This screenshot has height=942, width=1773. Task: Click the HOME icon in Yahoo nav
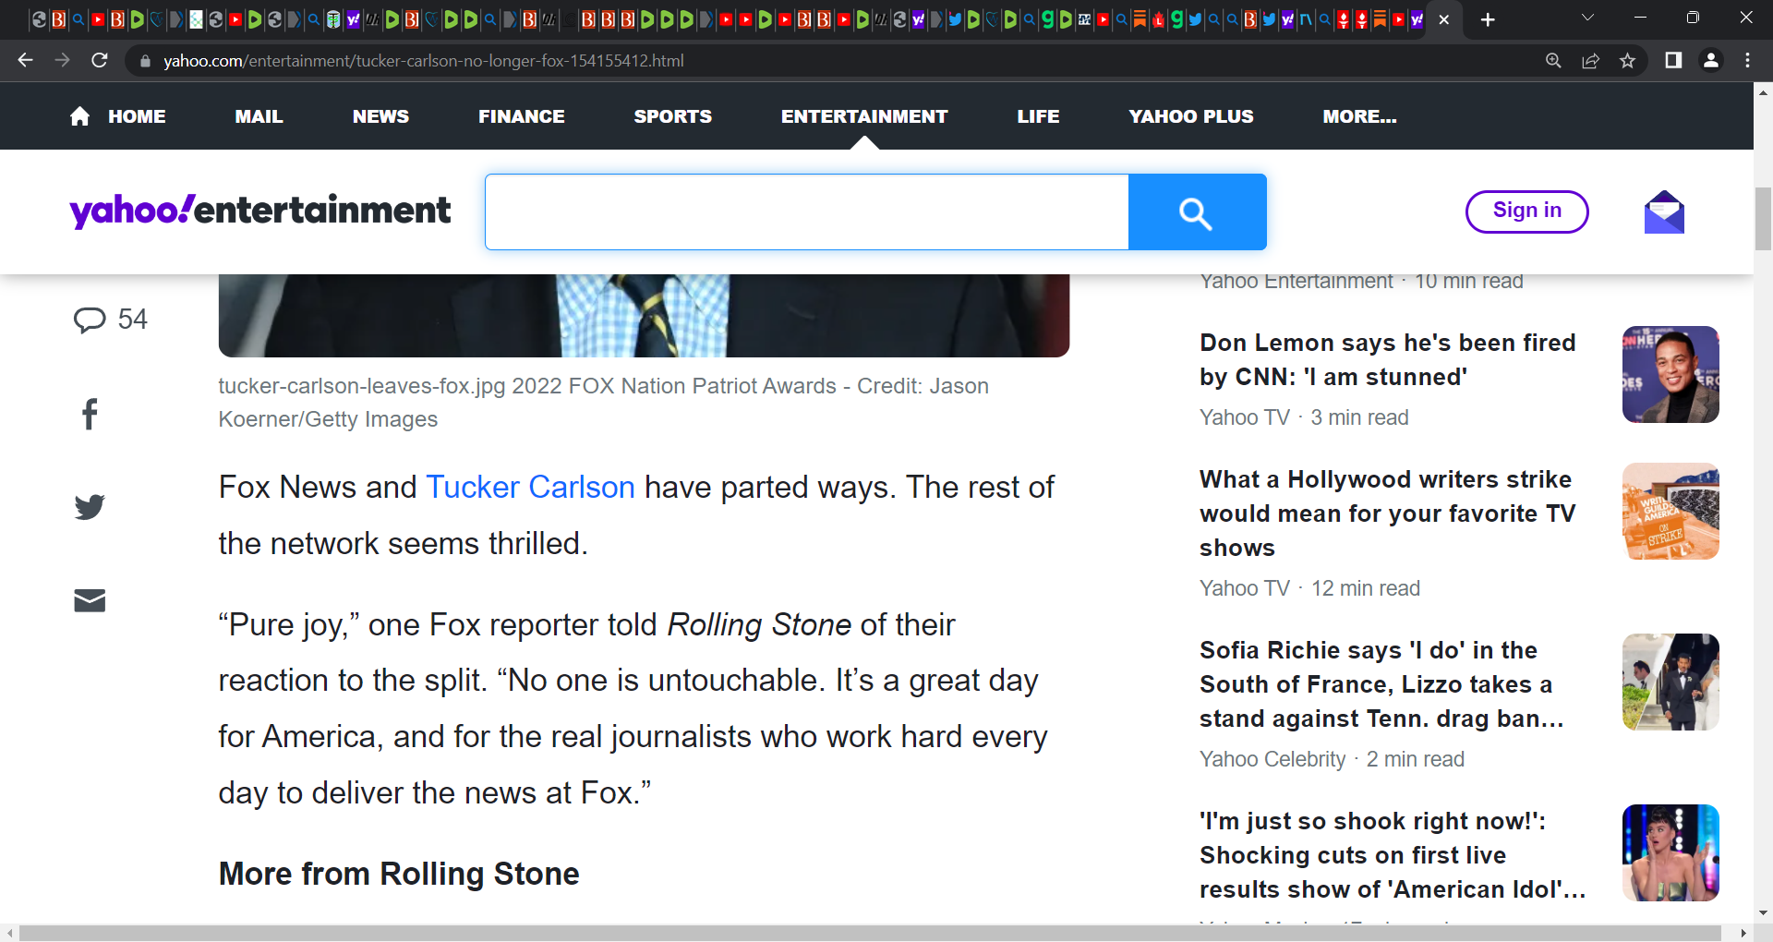coord(80,116)
